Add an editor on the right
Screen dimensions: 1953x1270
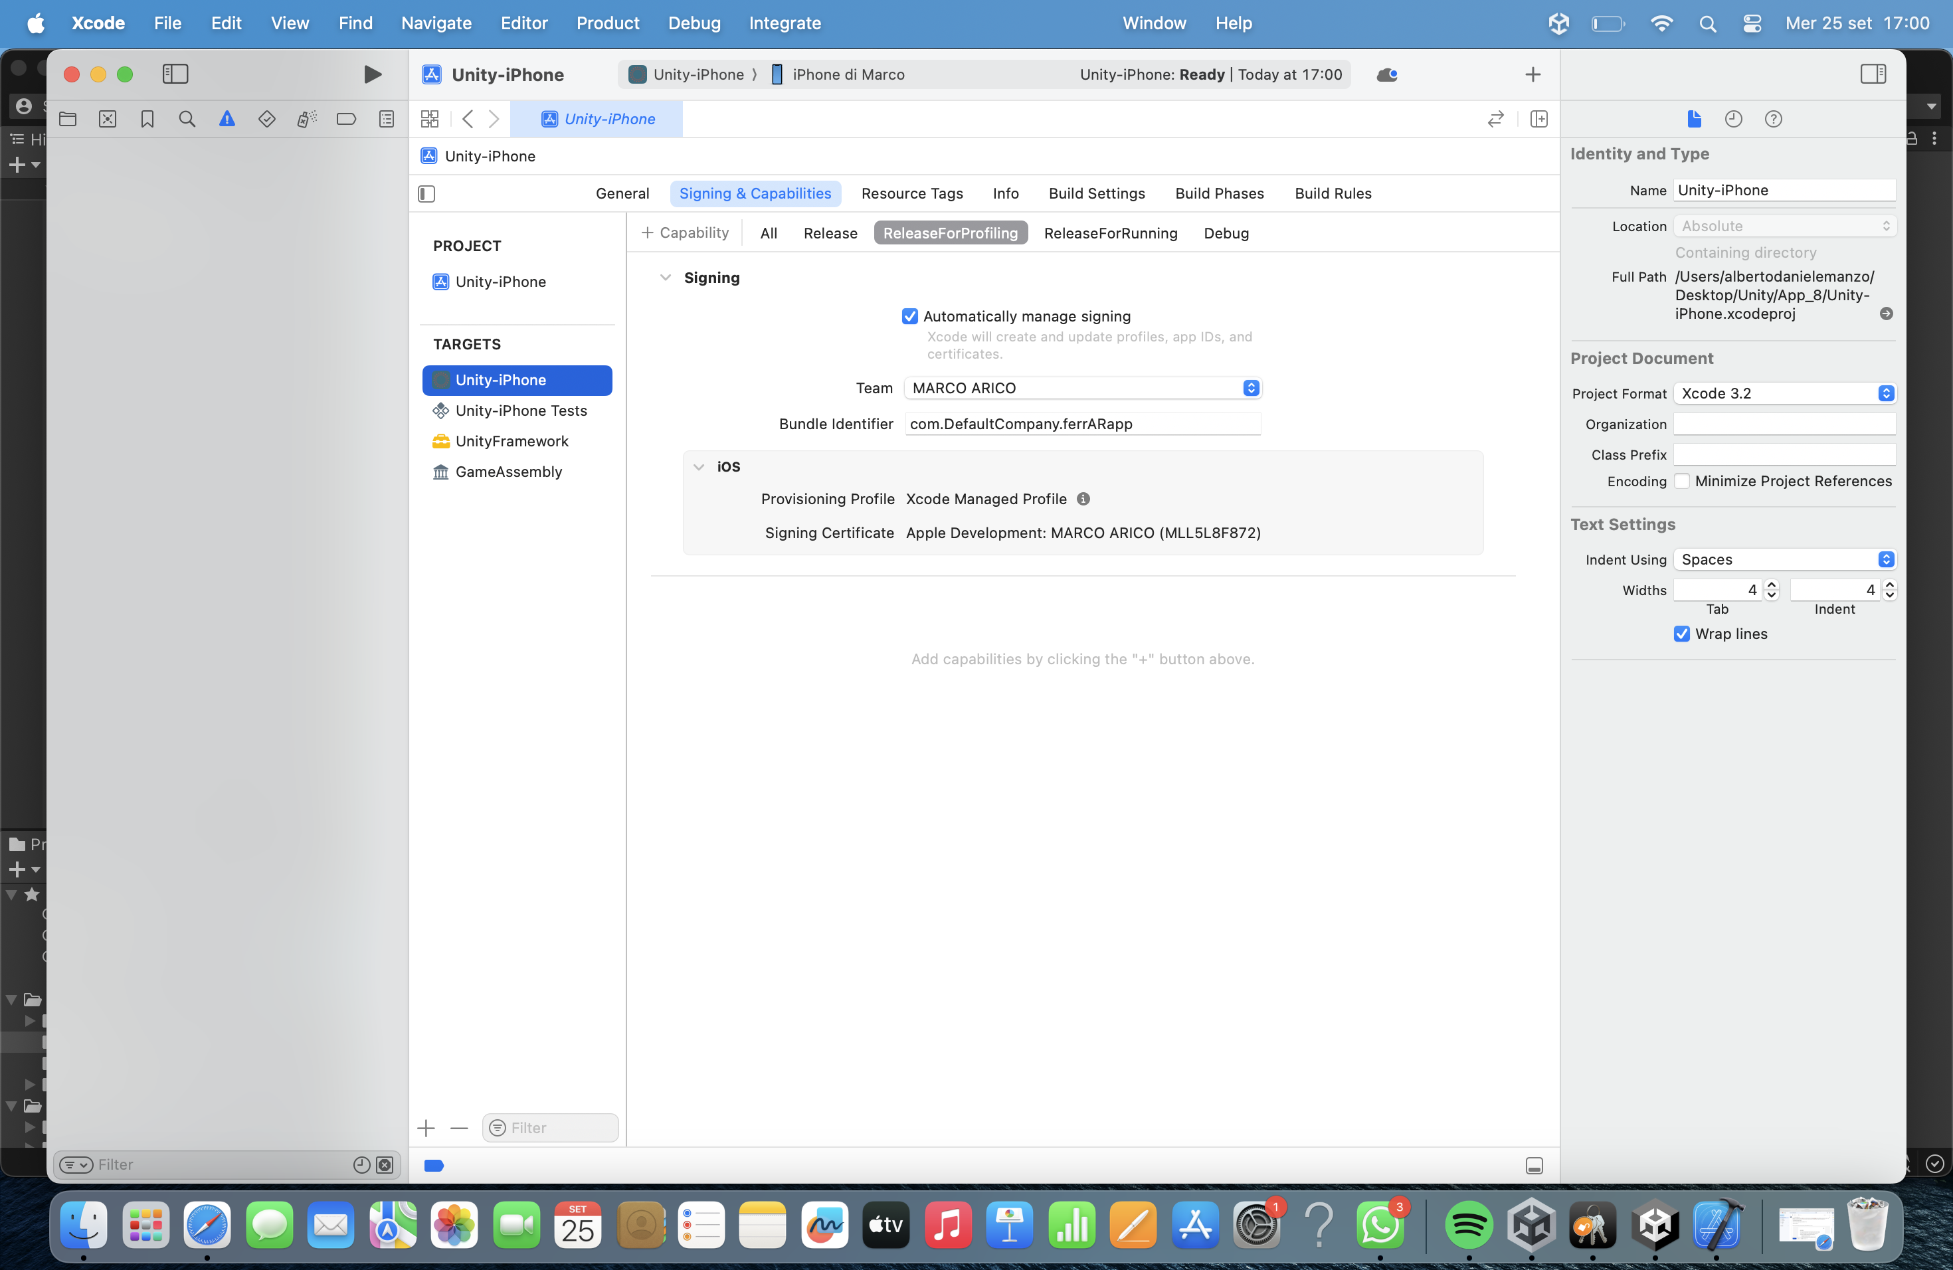(1539, 120)
